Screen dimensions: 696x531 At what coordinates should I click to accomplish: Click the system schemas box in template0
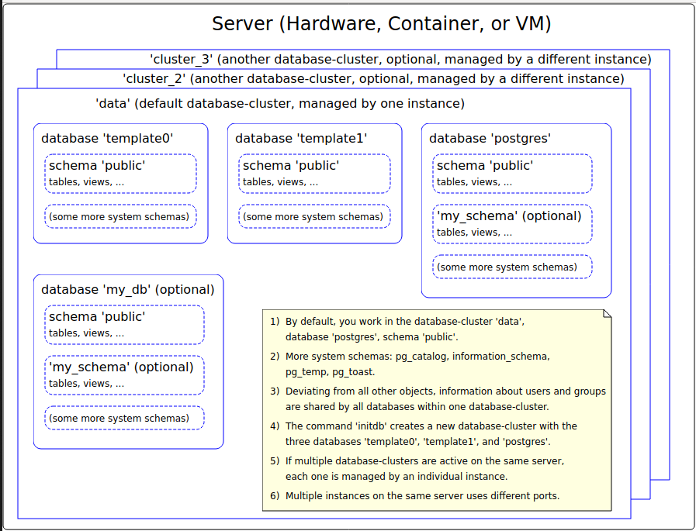[x=120, y=217]
